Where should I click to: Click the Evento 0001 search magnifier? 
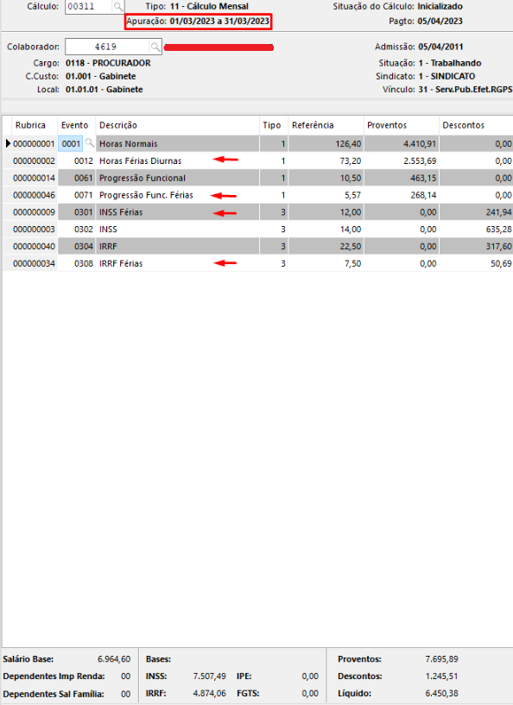click(90, 143)
